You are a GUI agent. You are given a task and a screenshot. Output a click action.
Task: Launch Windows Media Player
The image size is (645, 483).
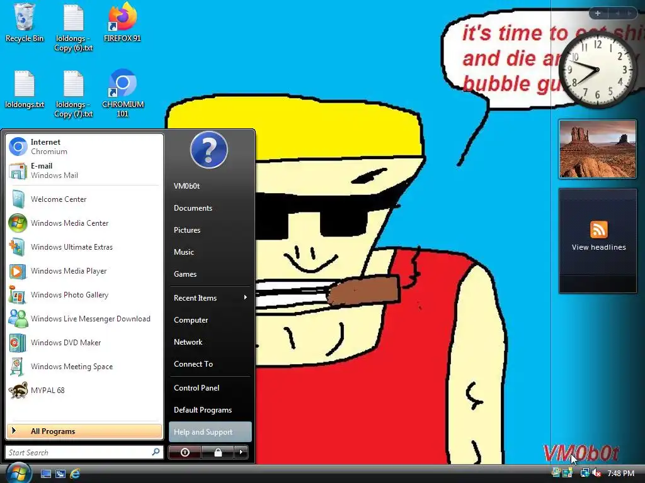[84, 271]
